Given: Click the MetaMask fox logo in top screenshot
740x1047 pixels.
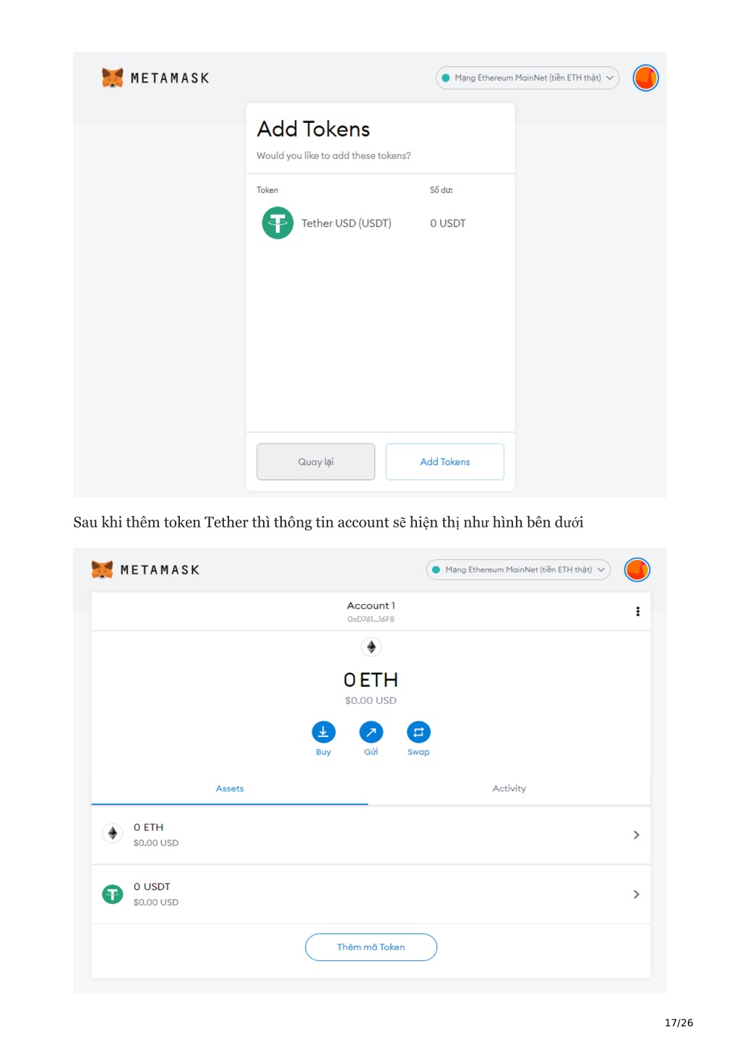Looking at the screenshot, I should point(112,77).
